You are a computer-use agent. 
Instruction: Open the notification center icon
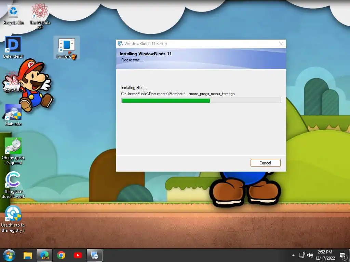coord(342,255)
